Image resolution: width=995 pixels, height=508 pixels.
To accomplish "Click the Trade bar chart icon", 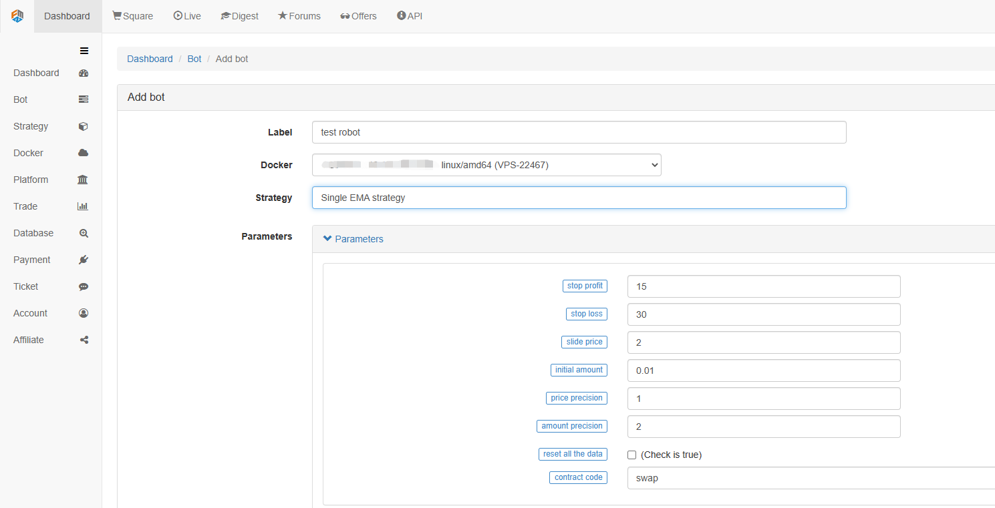I will tap(83, 206).
